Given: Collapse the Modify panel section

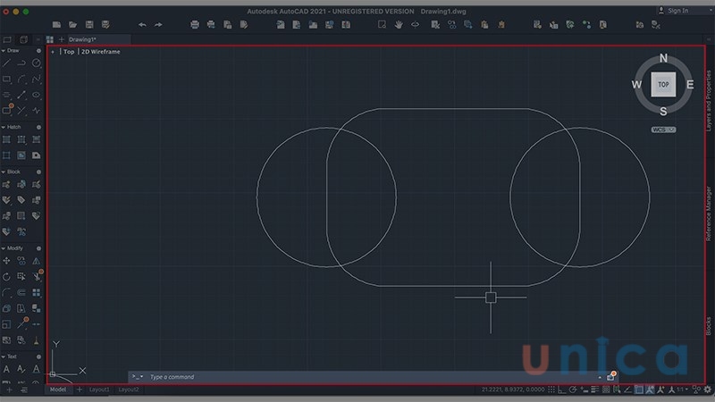Looking at the screenshot, I should tap(4, 248).
